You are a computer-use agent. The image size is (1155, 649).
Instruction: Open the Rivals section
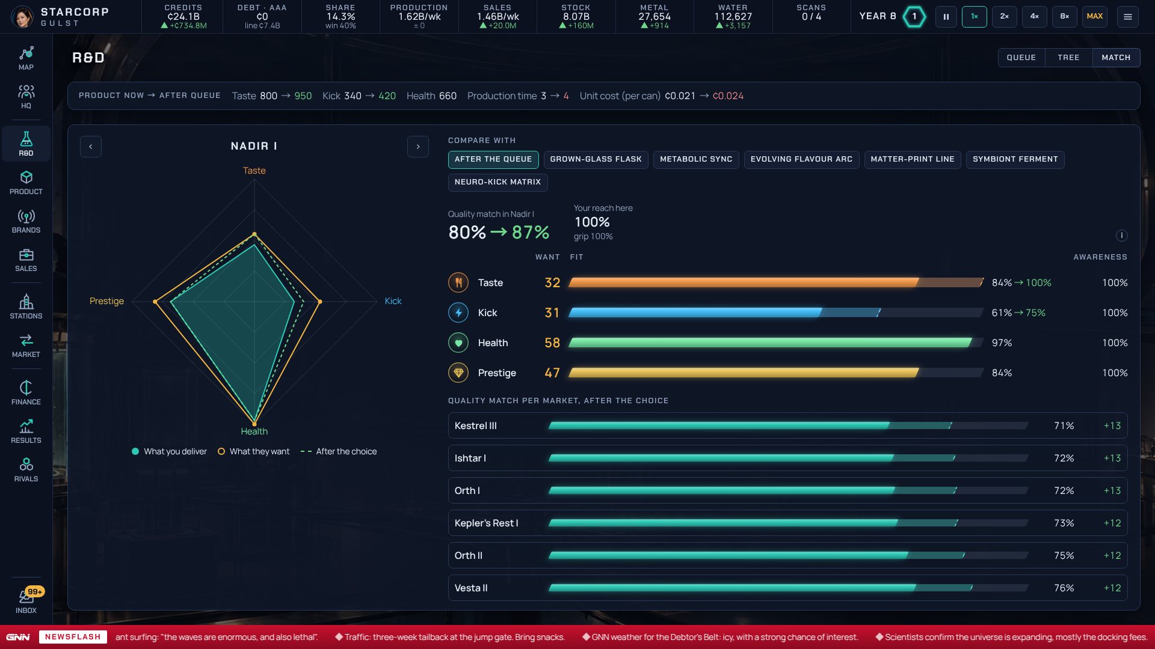26,470
